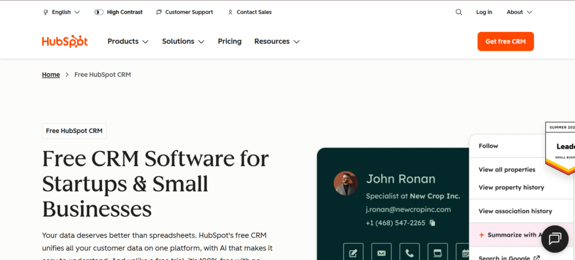Screen dimensions: 575x260
Task: Open the live chat widget button
Action: [555, 239]
